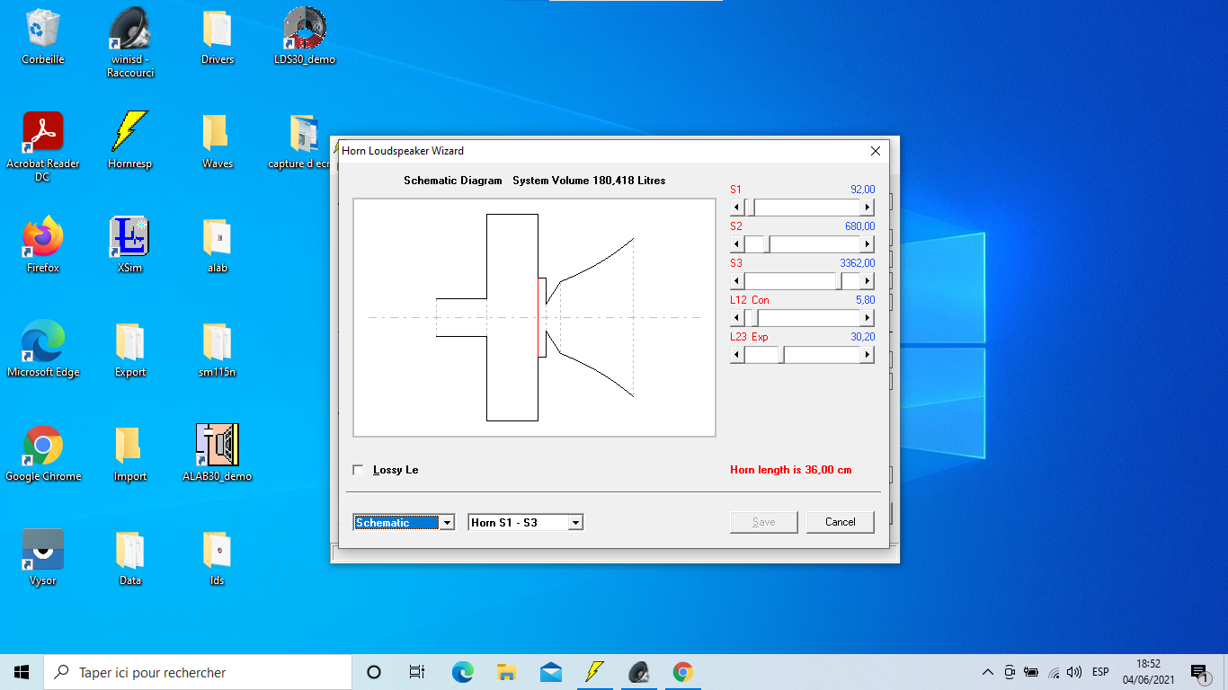This screenshot has width=1228, height=690.
Task: Open network Wi-Fi tray icon
Action: (x=1054, y=672)
